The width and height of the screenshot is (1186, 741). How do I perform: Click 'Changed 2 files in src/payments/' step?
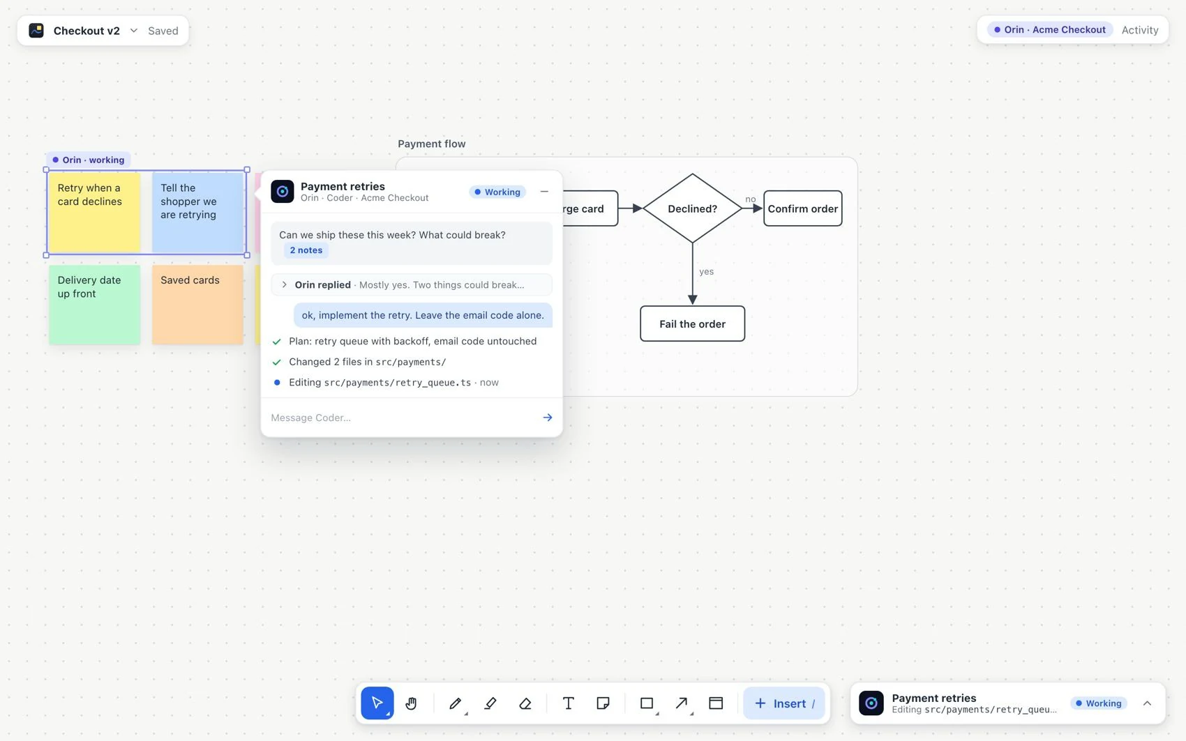(x=367, y=362)
